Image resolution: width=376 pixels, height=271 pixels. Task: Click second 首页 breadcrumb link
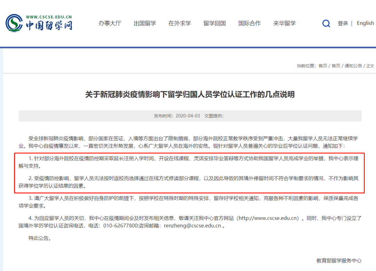point(336,66)
